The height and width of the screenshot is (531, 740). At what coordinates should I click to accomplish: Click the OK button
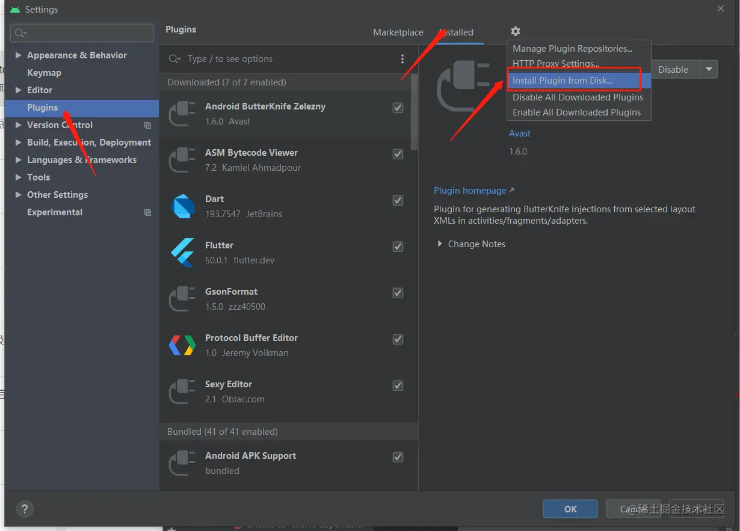pos(570,509)
